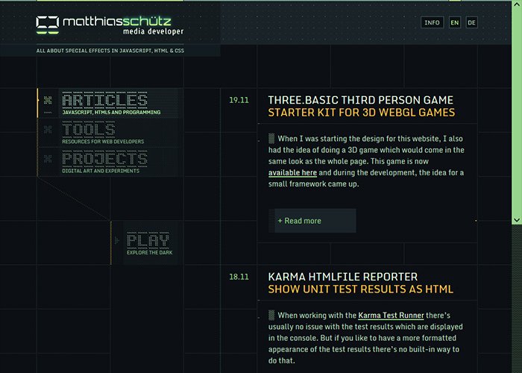The image size is (522, 373).
Task: Click Show Unit Test Results as HTML subtitle
Action: click(361, 289)
